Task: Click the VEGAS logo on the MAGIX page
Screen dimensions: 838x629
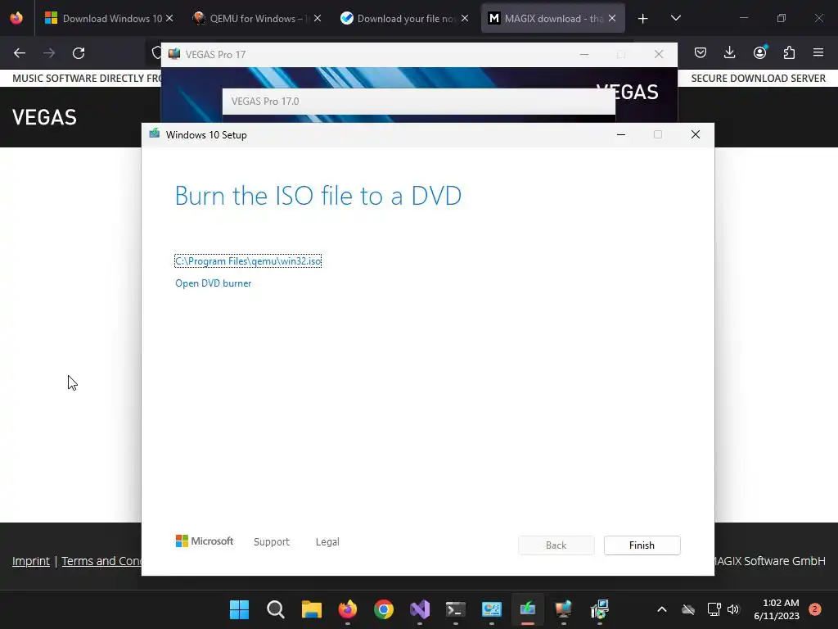Action: 44,117
